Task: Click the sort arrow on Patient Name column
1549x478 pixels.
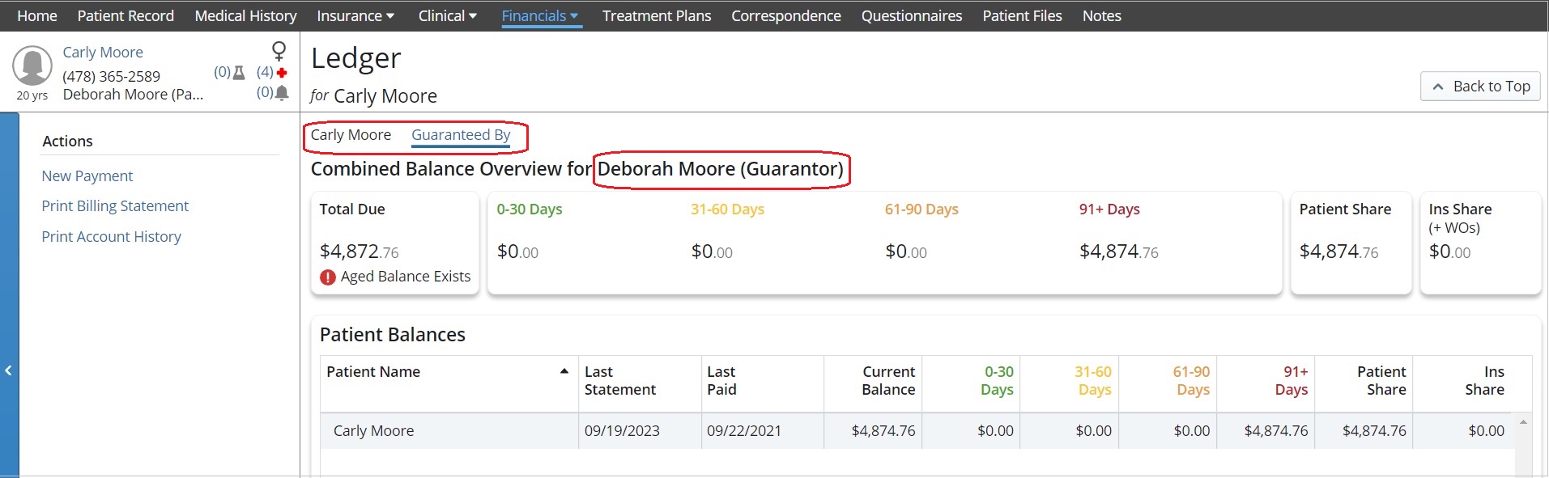Action: 564,370
